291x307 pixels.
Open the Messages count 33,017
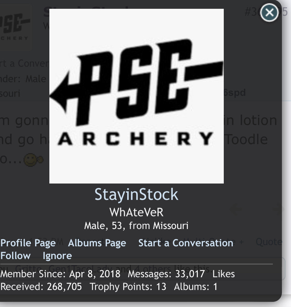(x=190, y=274)
